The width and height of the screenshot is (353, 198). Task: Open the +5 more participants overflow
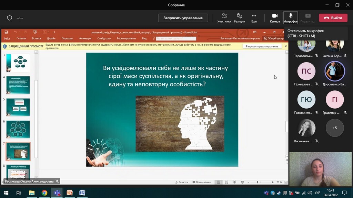[x=334, y=128]
